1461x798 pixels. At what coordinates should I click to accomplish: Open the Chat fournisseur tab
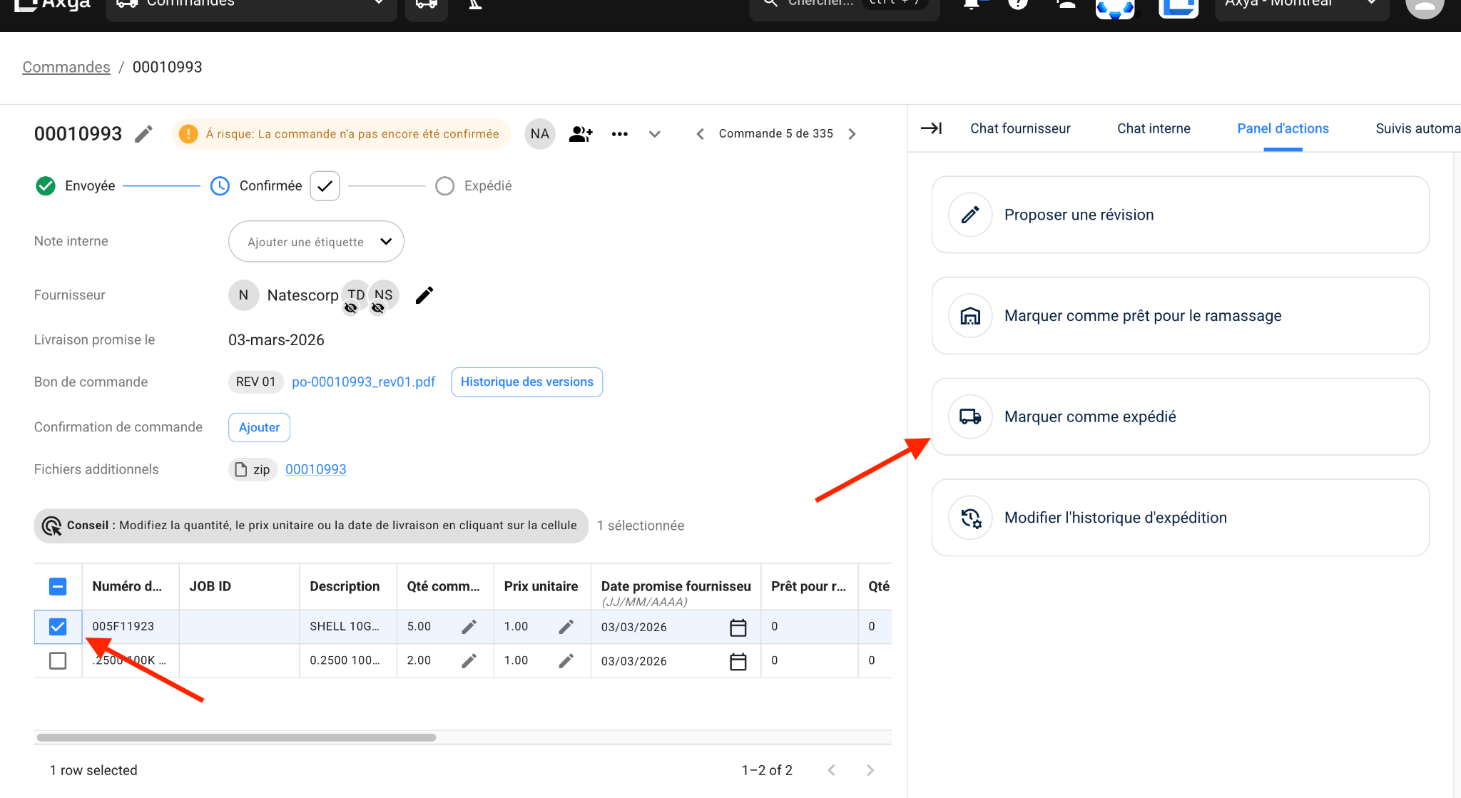click(x=1019, y=128)
